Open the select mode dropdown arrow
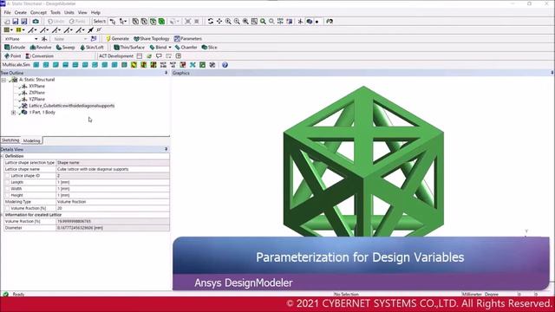Screen dimensions: 555x312 [x=125, y=22]
